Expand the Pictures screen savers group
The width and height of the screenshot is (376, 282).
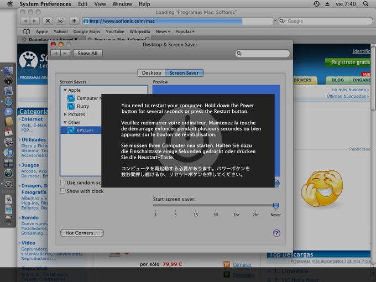[65, 114]
